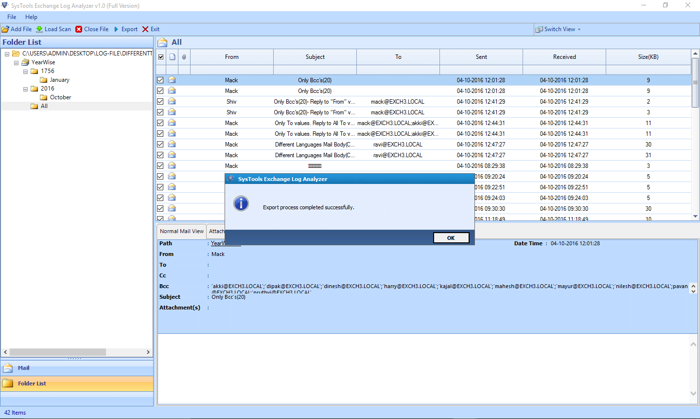Click the folder tree horizontal scrollbar thumb
Viewport: 700px width, 419px height.
pyautogui.click(x=57, y=352)
